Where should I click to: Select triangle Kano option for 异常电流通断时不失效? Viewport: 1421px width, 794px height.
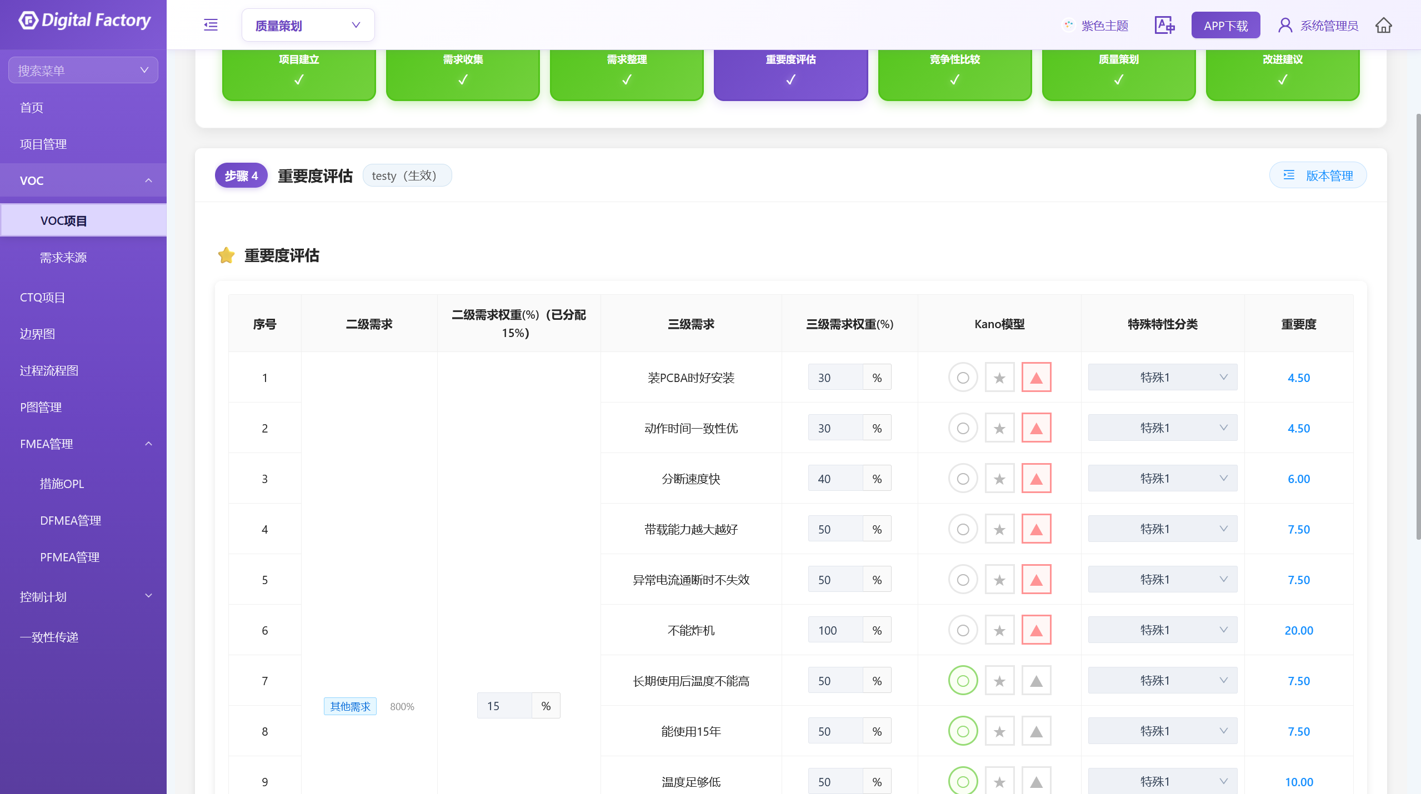pyautogui.click(x=1036, y=580)
